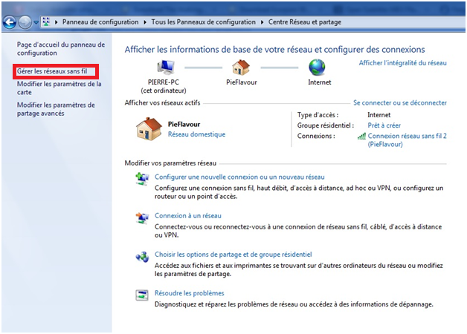Screen dimensions: 467x334
Task: Click the Forward navigation arrow button
Action: tap(25, 22)
